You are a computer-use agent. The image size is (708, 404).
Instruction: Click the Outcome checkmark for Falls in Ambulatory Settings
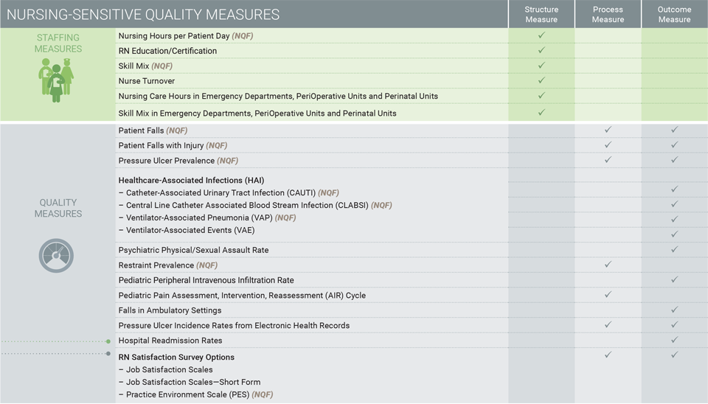(x=674, y=310)
